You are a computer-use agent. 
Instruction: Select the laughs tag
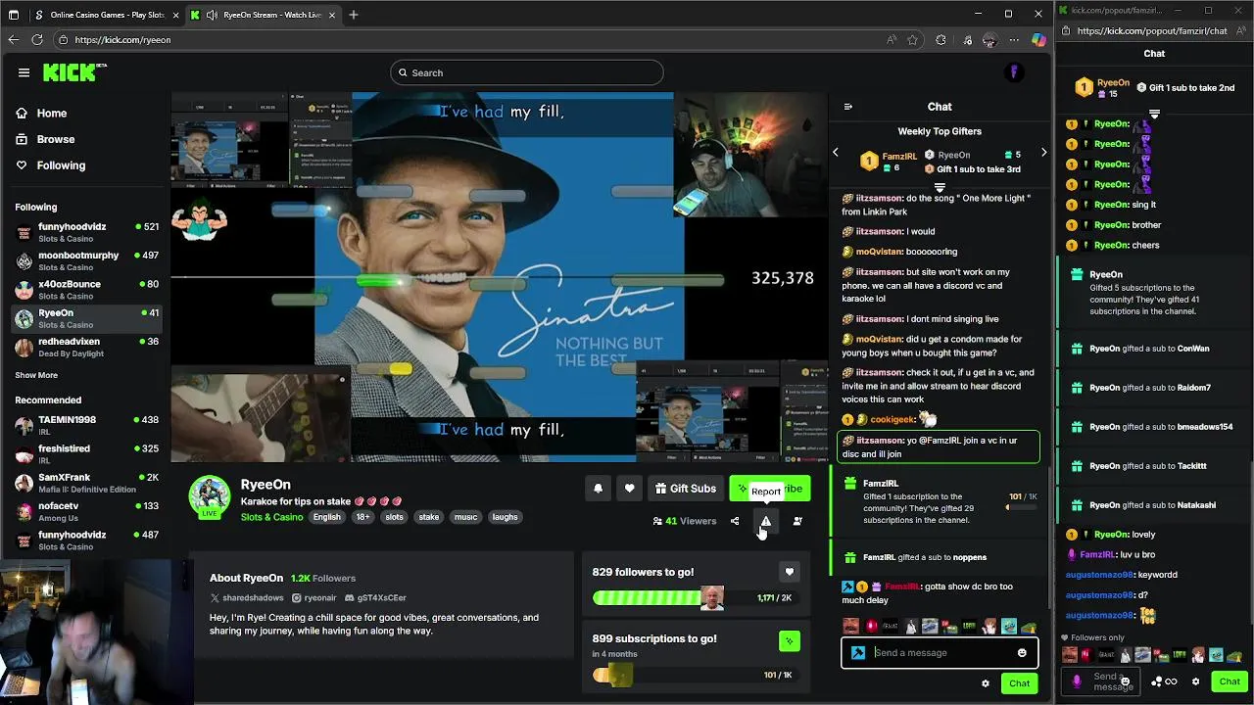click(x=505, y=517)
